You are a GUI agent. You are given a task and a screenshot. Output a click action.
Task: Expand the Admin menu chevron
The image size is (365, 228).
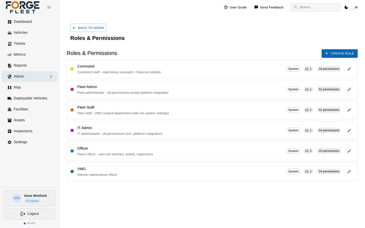(x=51, y=77)
